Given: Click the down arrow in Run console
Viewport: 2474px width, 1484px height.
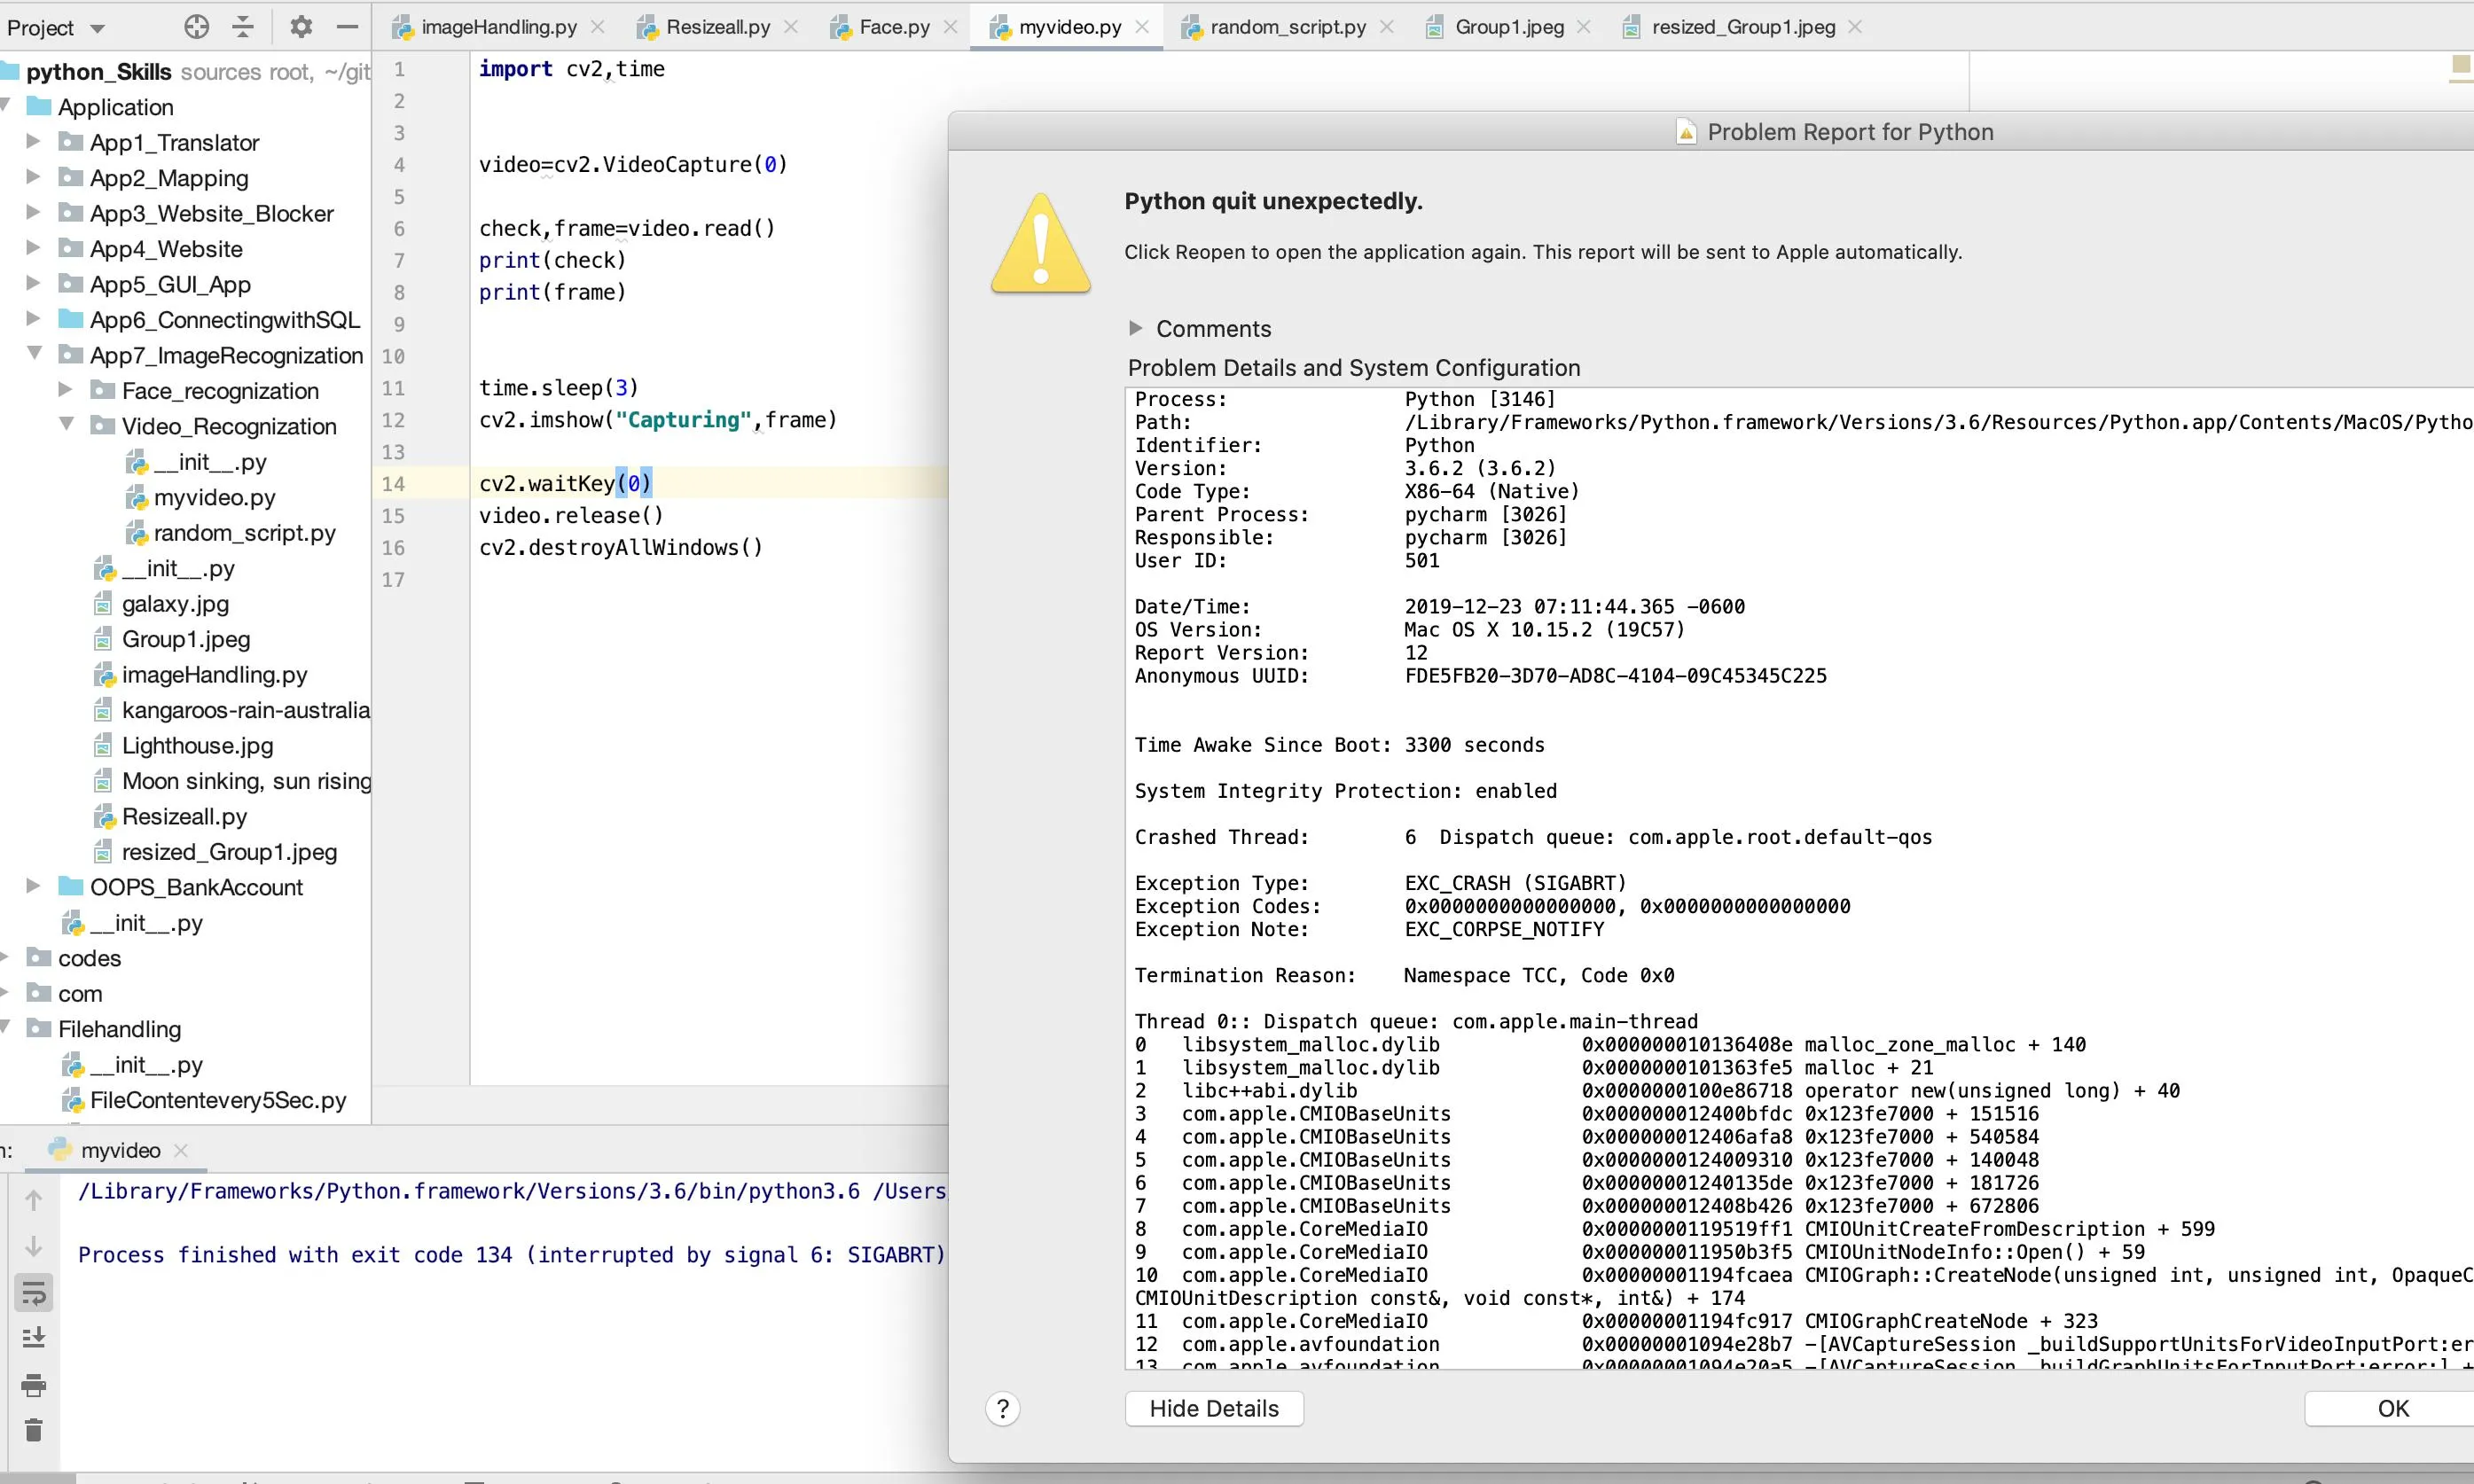Looking at the screenshot, I should point(33,1246).
